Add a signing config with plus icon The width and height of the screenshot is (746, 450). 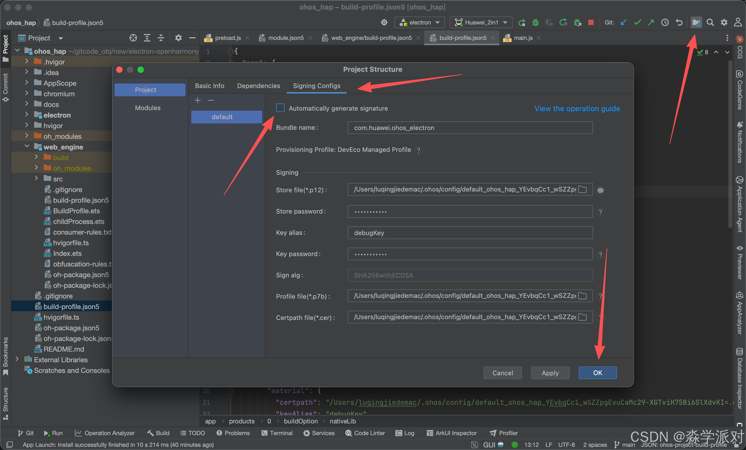pyautogui.click(x=198, y=100)
